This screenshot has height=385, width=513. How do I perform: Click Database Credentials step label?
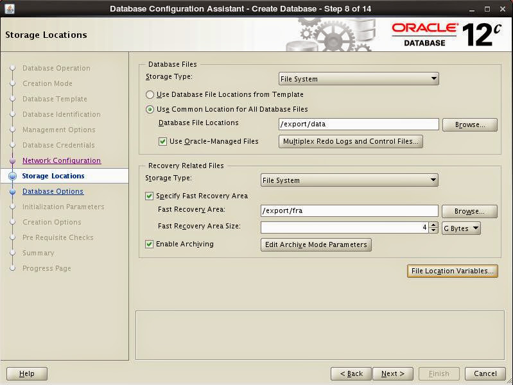tap(58, 145)
